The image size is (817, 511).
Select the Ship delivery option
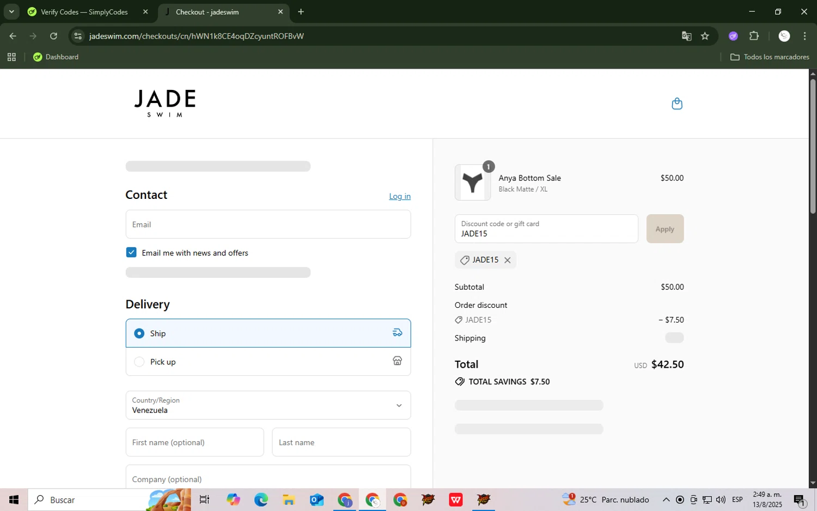pyautogui.click(x=268, y=333)
